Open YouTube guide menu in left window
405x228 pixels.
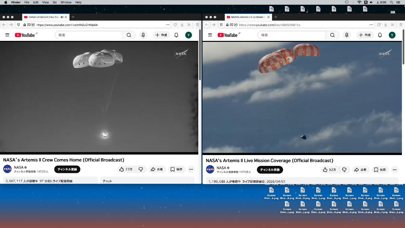tap(7, 35)
